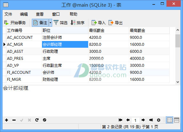Select the AC_ACCOUNT cell

click(24, 38)
